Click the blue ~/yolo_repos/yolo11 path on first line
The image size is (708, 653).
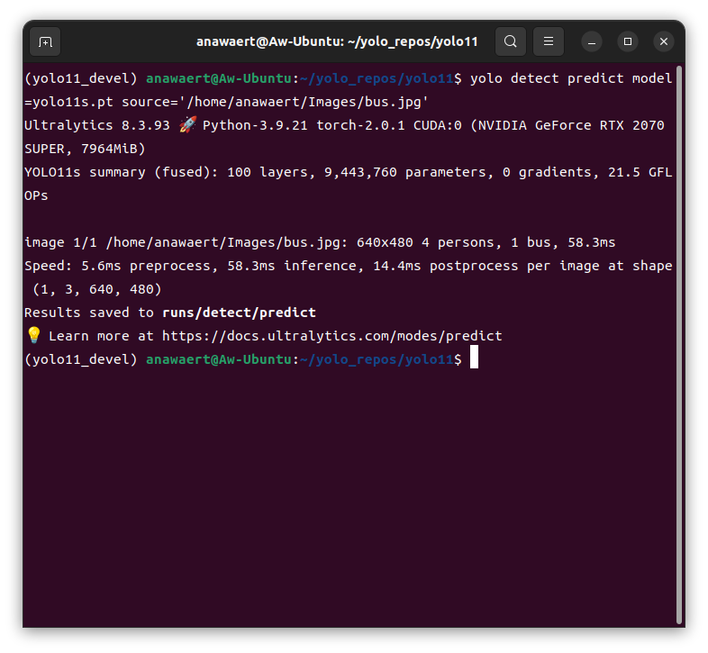click(377, 78)
